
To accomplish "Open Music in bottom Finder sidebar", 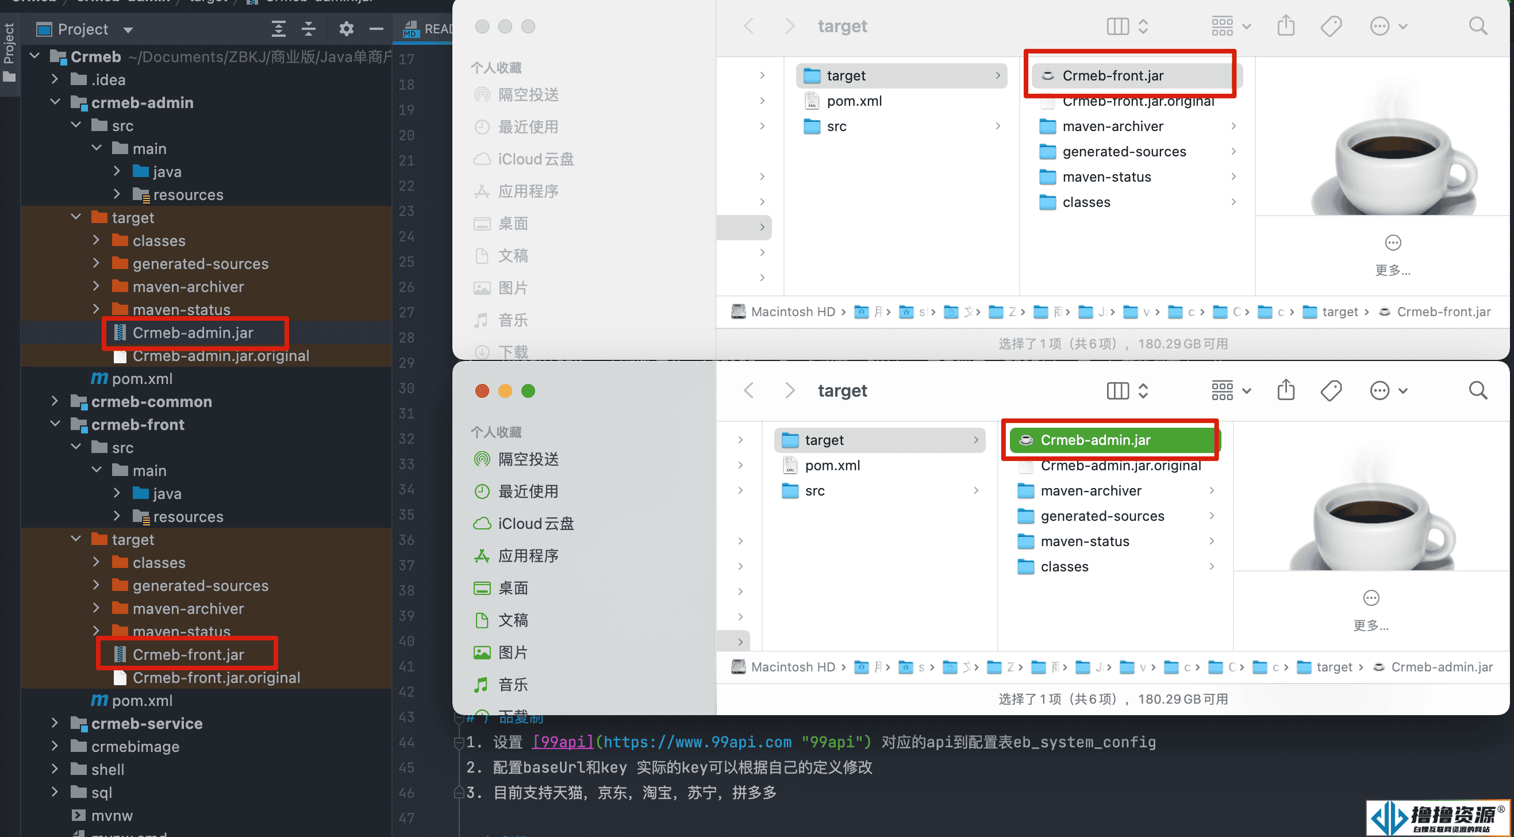I will tap(501, 684).
